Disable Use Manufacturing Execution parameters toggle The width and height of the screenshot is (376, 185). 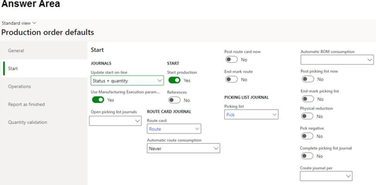tap(98, 100)
